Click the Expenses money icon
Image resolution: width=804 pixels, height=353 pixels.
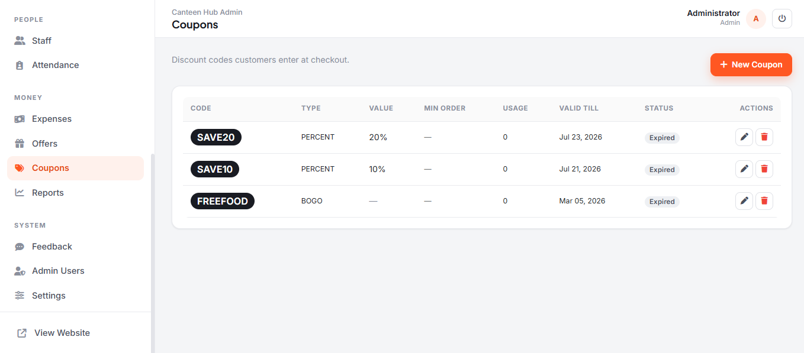pos(20,119)
